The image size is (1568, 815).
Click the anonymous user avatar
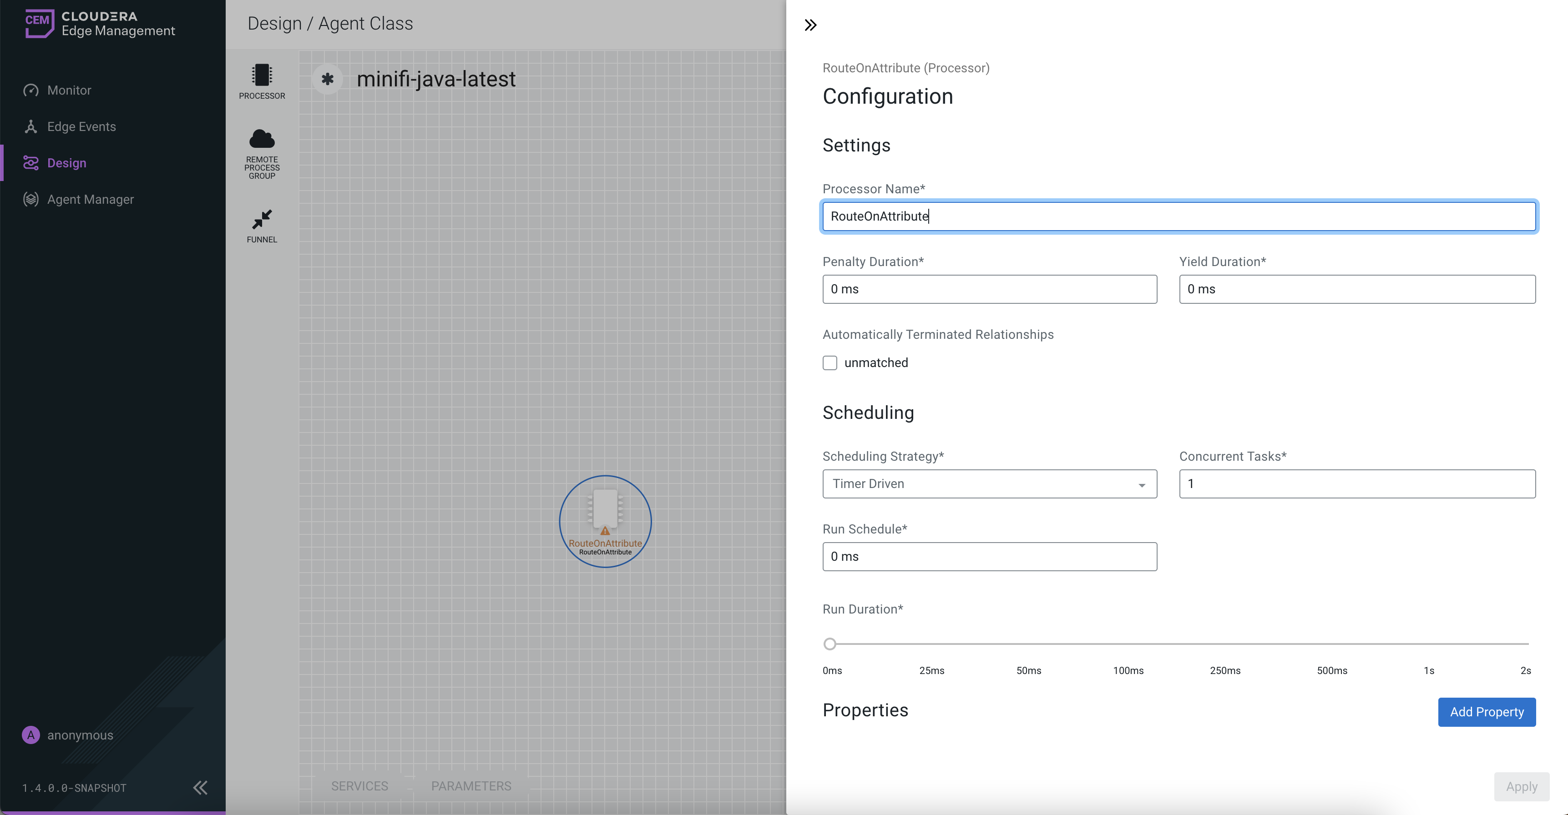coord(30,735)
